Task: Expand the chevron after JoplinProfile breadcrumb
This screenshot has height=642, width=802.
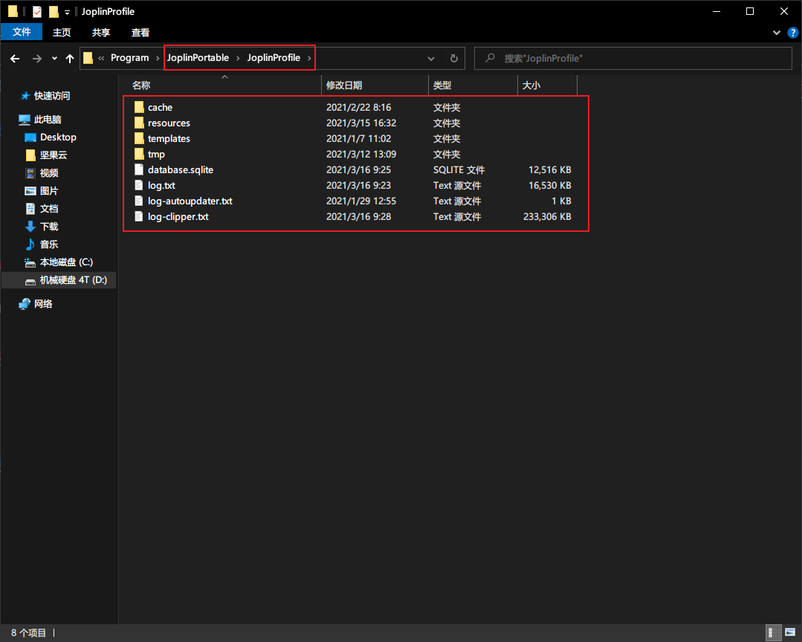Action: (309, 58)
